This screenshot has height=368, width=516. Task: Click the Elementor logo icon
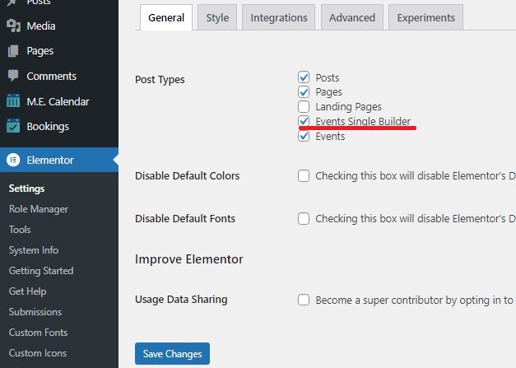tap(13, 161)
